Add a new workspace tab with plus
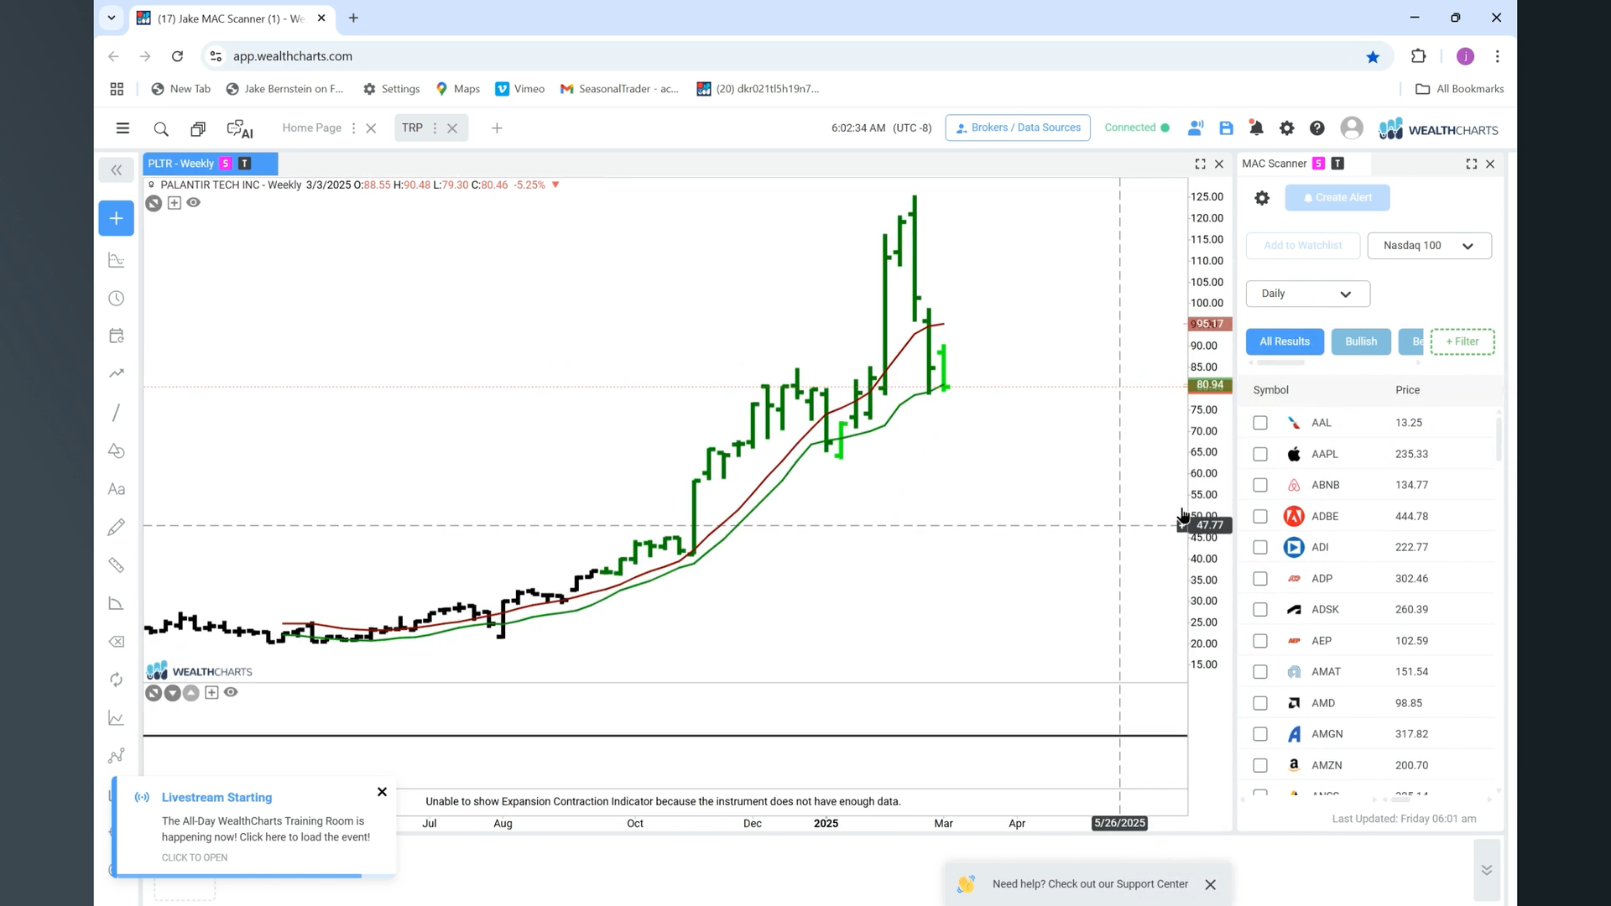The width and height of the screenshot is (1611, 906). coord(497,128)
